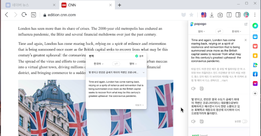Open the popup's 영어 language dropdown
The height and width of the screenshot is (136, 261).
tap(133, 64)
